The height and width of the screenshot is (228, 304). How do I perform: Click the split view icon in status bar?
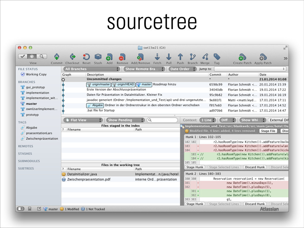[30, 209]
